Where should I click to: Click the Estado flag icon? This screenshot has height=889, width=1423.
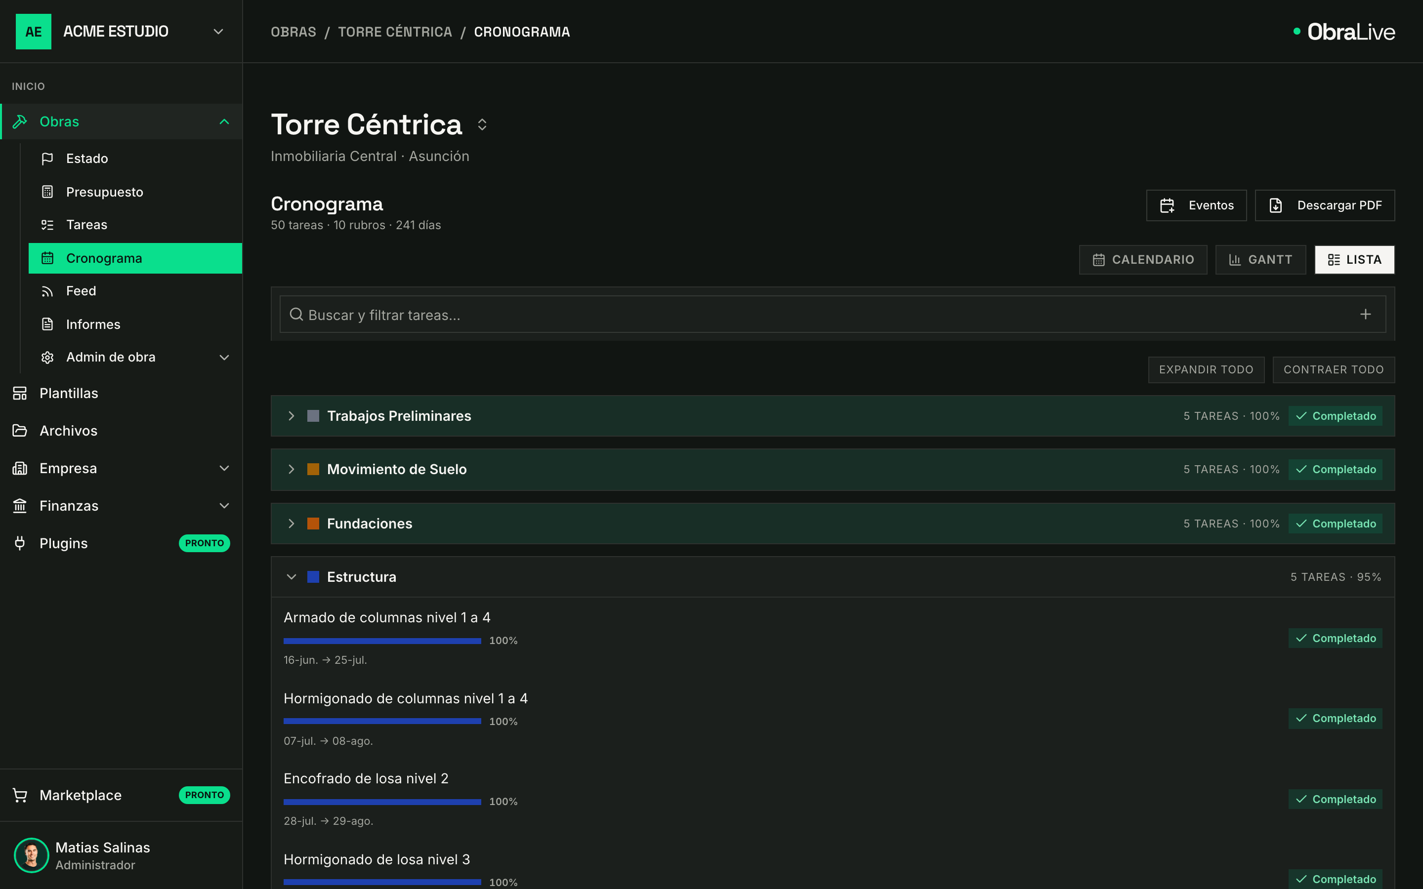click(x=47, y=159)
